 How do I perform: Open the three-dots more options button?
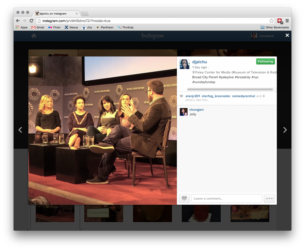(269, 199)
